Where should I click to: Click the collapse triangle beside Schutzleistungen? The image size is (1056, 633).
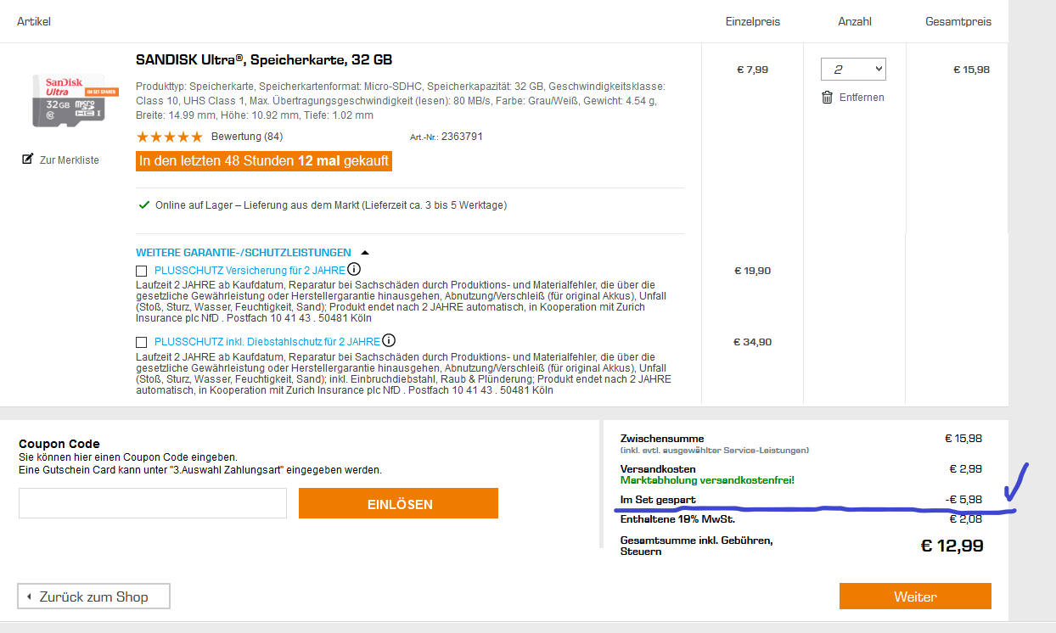coord(365,253)
